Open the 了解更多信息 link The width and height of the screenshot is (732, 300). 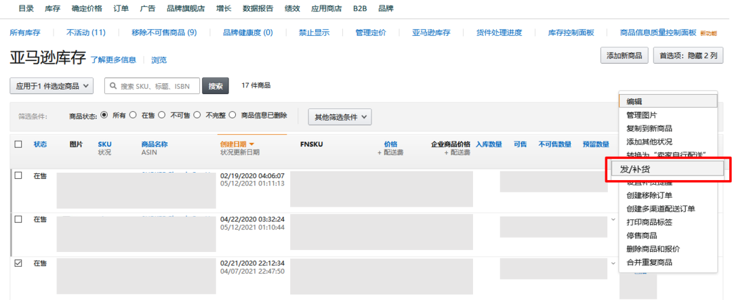[113, 60]
